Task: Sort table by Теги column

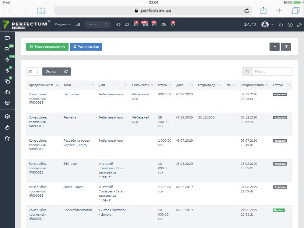Action: [230, 85]
